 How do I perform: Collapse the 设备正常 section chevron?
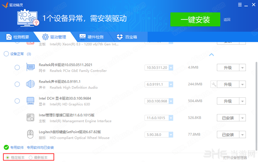(x=212, y=54)
